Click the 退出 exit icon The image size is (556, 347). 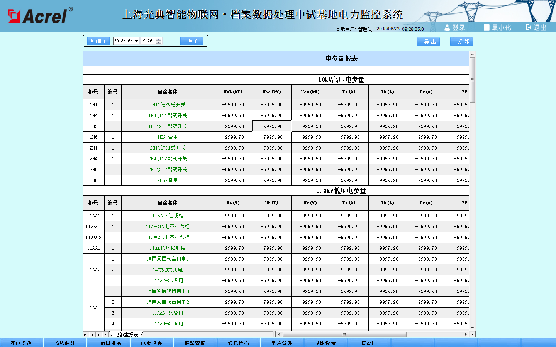pyautogui.click(x=529, y=27)
